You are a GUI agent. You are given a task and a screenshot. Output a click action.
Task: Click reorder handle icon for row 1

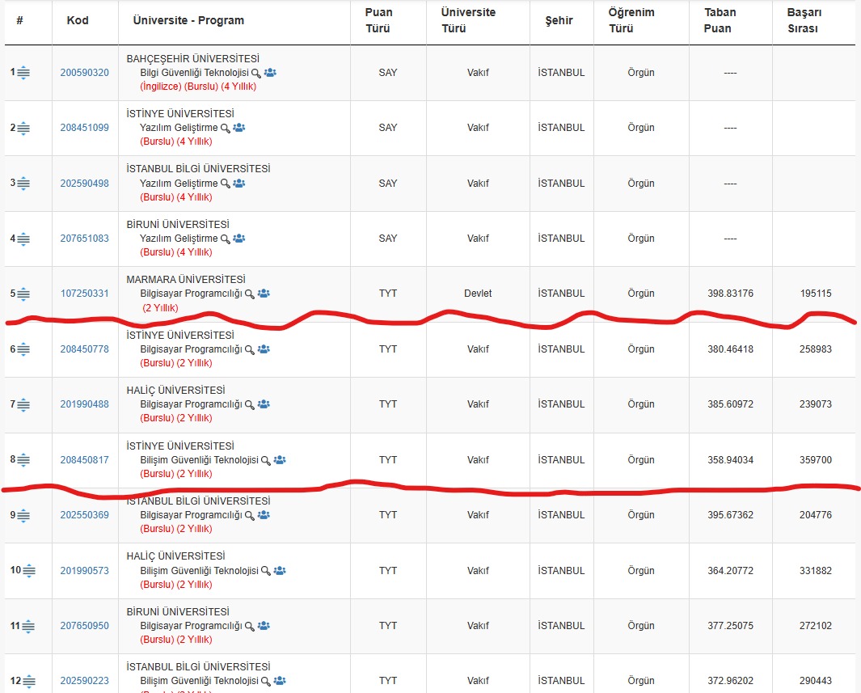click(23, 73)
